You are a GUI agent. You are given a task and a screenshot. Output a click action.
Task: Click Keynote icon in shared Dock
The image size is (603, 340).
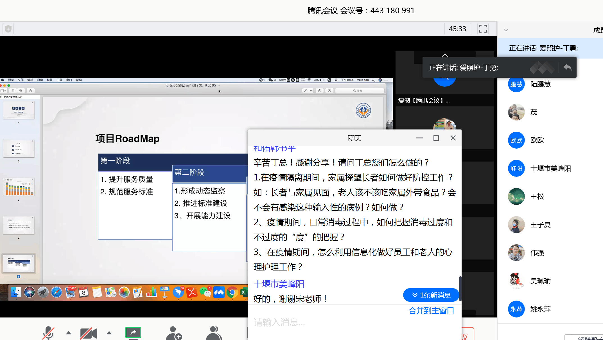click(x=164, y=292)
